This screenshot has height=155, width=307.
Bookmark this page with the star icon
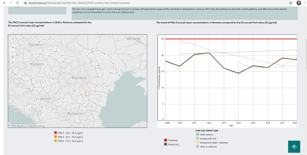pos(291,3)
